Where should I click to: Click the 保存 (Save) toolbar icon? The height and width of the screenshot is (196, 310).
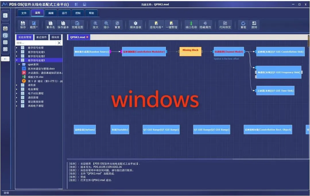click(x=23, y=25)
